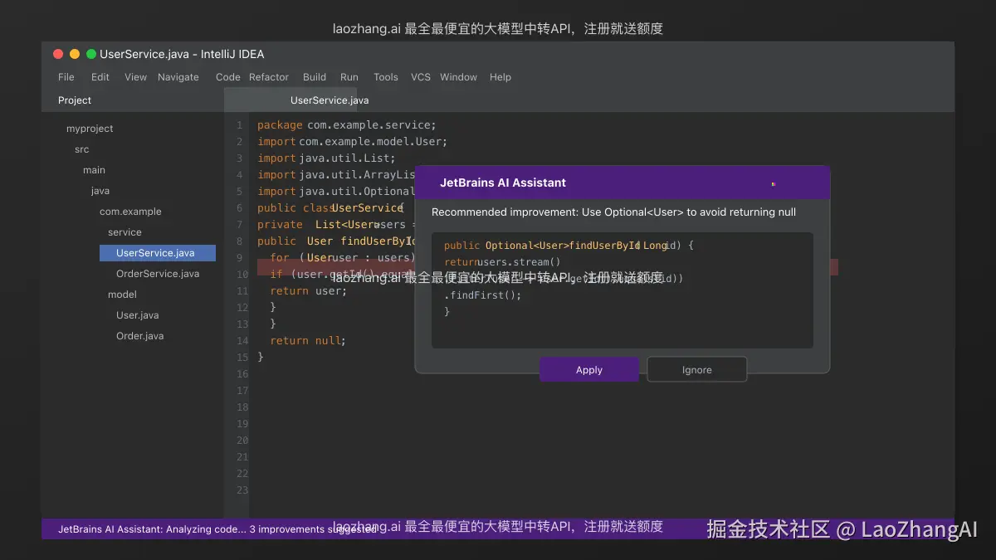Screen dimensions: 996x560
Task: Click the highlighted line 10 in the editor
Action: (x=332, y=274)
